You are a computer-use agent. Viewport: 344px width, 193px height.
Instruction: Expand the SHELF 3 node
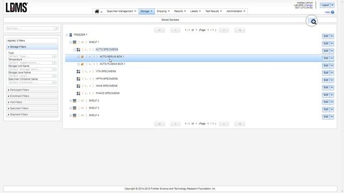(x=70, y=108)
